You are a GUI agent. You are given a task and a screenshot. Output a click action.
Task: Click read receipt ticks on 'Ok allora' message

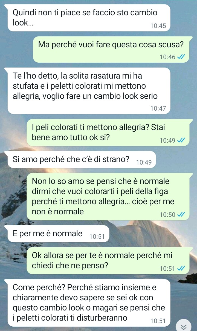pos(181,269)
